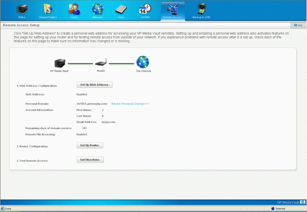Open the Status section icon

22,9
